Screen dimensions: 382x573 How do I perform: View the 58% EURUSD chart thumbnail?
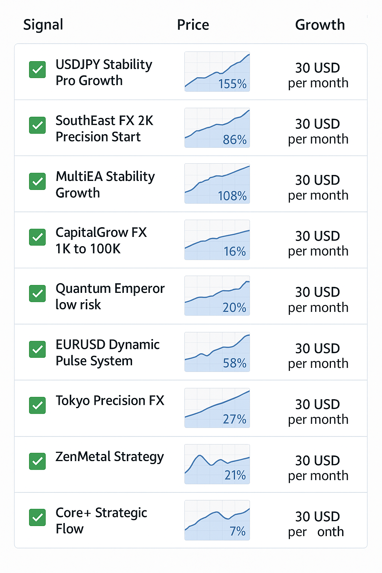click(217, 352)
